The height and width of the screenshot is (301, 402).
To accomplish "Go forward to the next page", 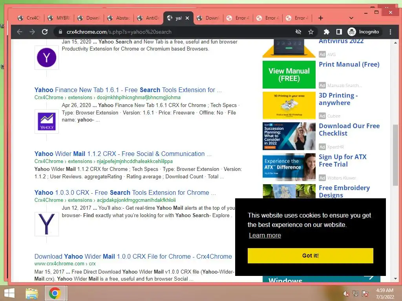I will (32, 32).
